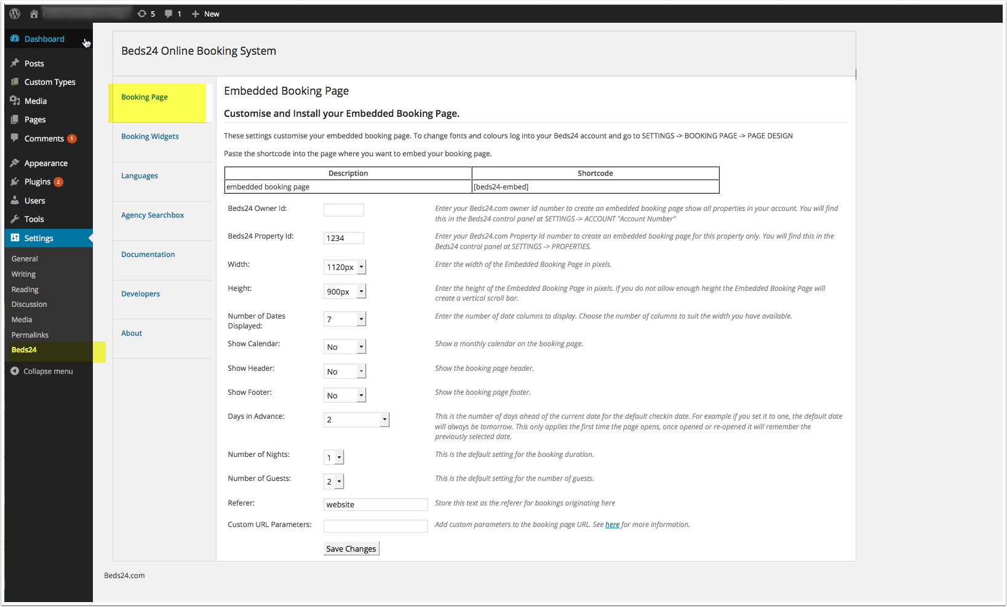Open the Beds24 settings submenu item
This screenshot has height=607, width=1007.
pyautogui.click(x=24, y=350)
